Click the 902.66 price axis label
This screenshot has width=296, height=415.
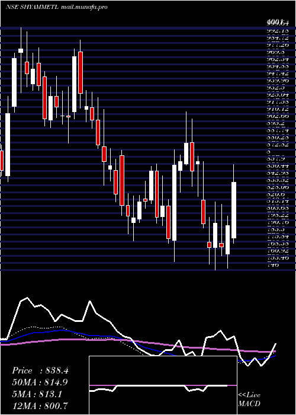[x=277, y=116]
